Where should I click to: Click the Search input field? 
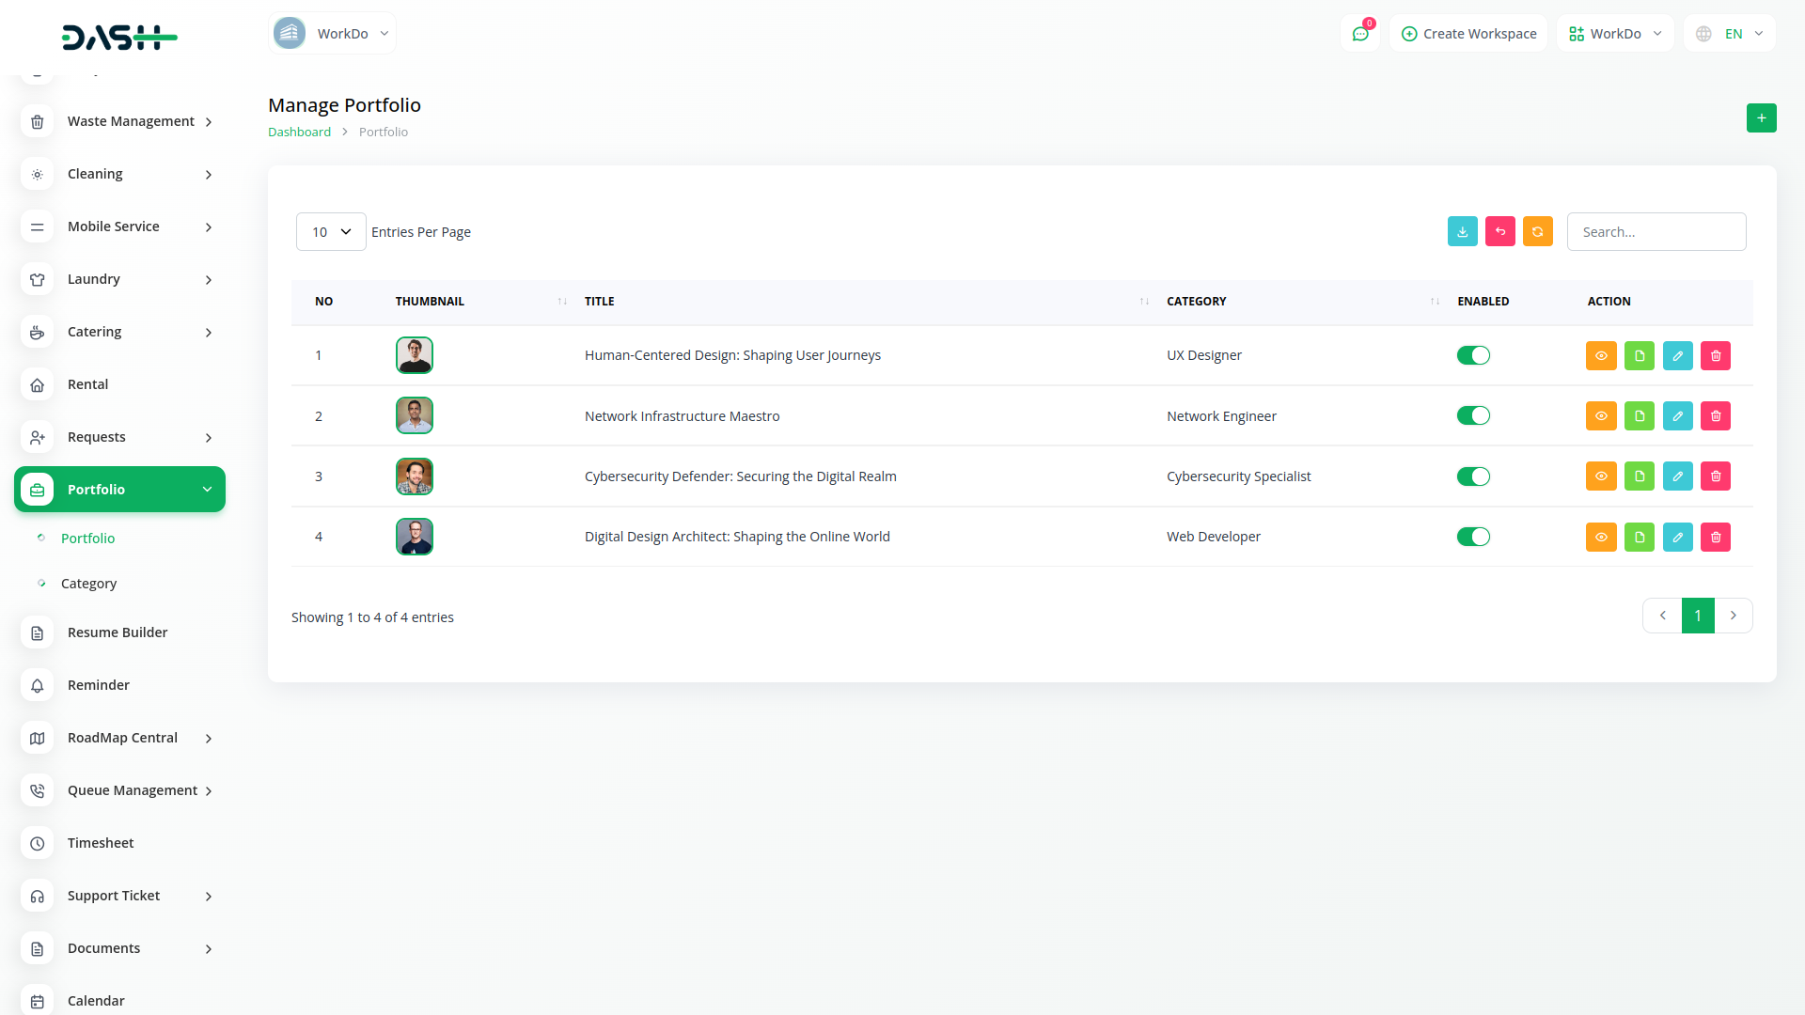1656,232
